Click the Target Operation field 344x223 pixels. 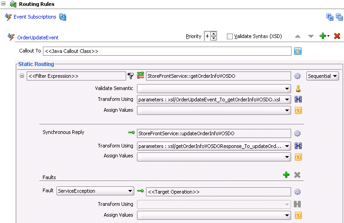point(218,192)
